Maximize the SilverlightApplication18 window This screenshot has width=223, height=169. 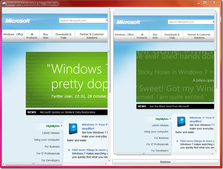[205, 2]
